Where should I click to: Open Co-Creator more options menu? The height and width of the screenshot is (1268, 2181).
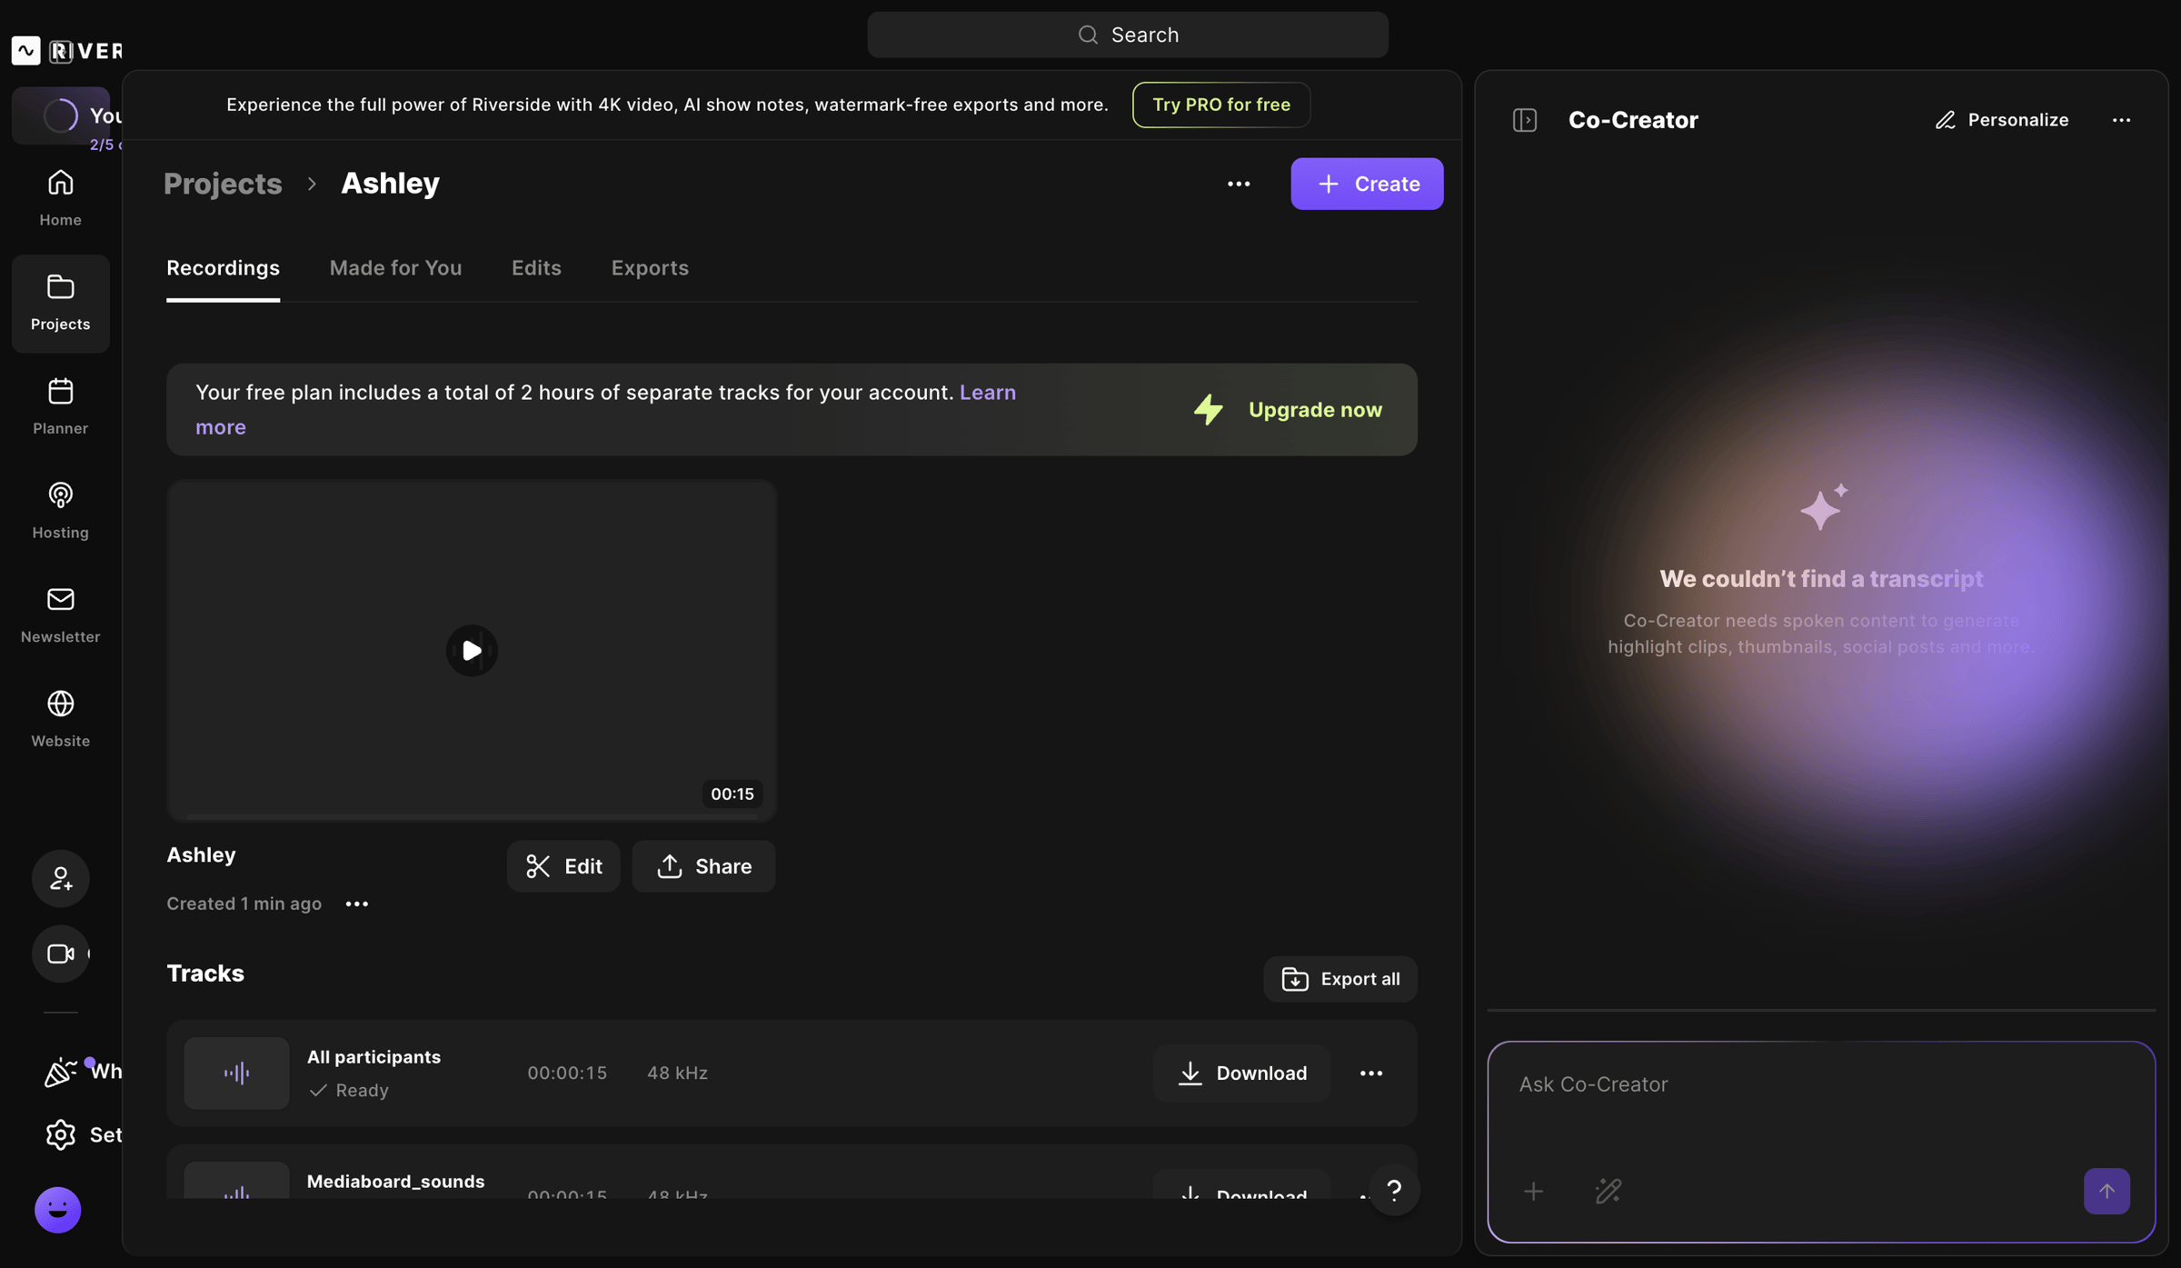2121,120
